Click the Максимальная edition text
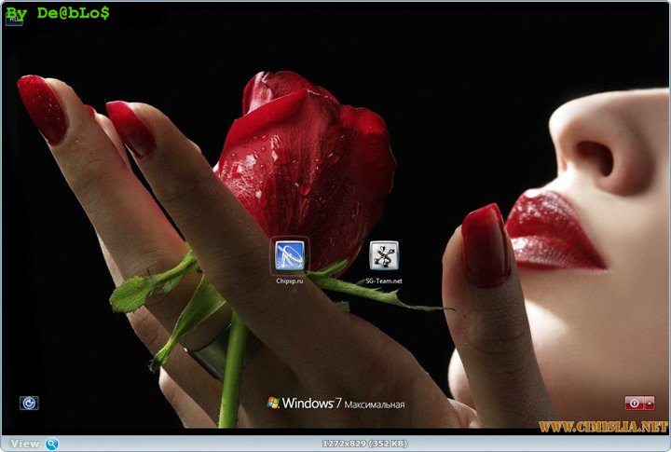The width and height of the screenshot is (671, 452). point(374,404)
